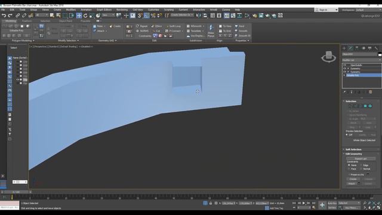Click Make Planar in the ribbon
382x215 pixels.
click(211, 30)
